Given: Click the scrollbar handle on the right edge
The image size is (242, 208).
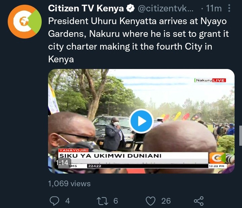Looking at the screenshot, I should click(241, 136).
